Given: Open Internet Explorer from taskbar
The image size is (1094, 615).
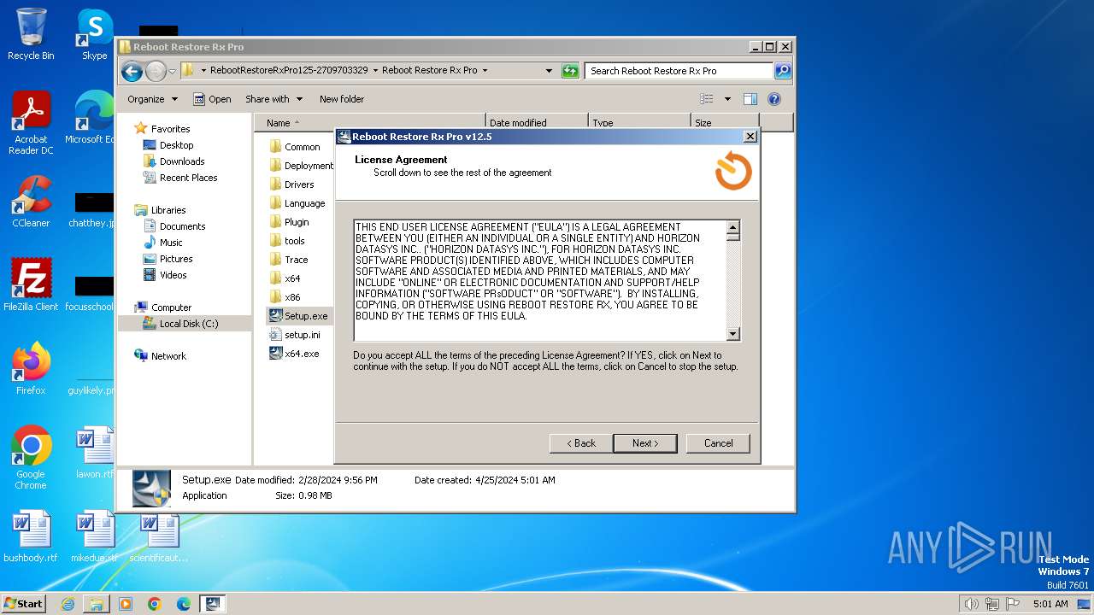Looking at the screenshot, I should click(x=68, y=604).
